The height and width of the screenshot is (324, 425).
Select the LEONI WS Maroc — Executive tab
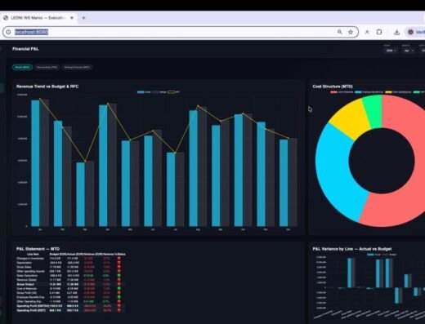[x=38, y=18]
